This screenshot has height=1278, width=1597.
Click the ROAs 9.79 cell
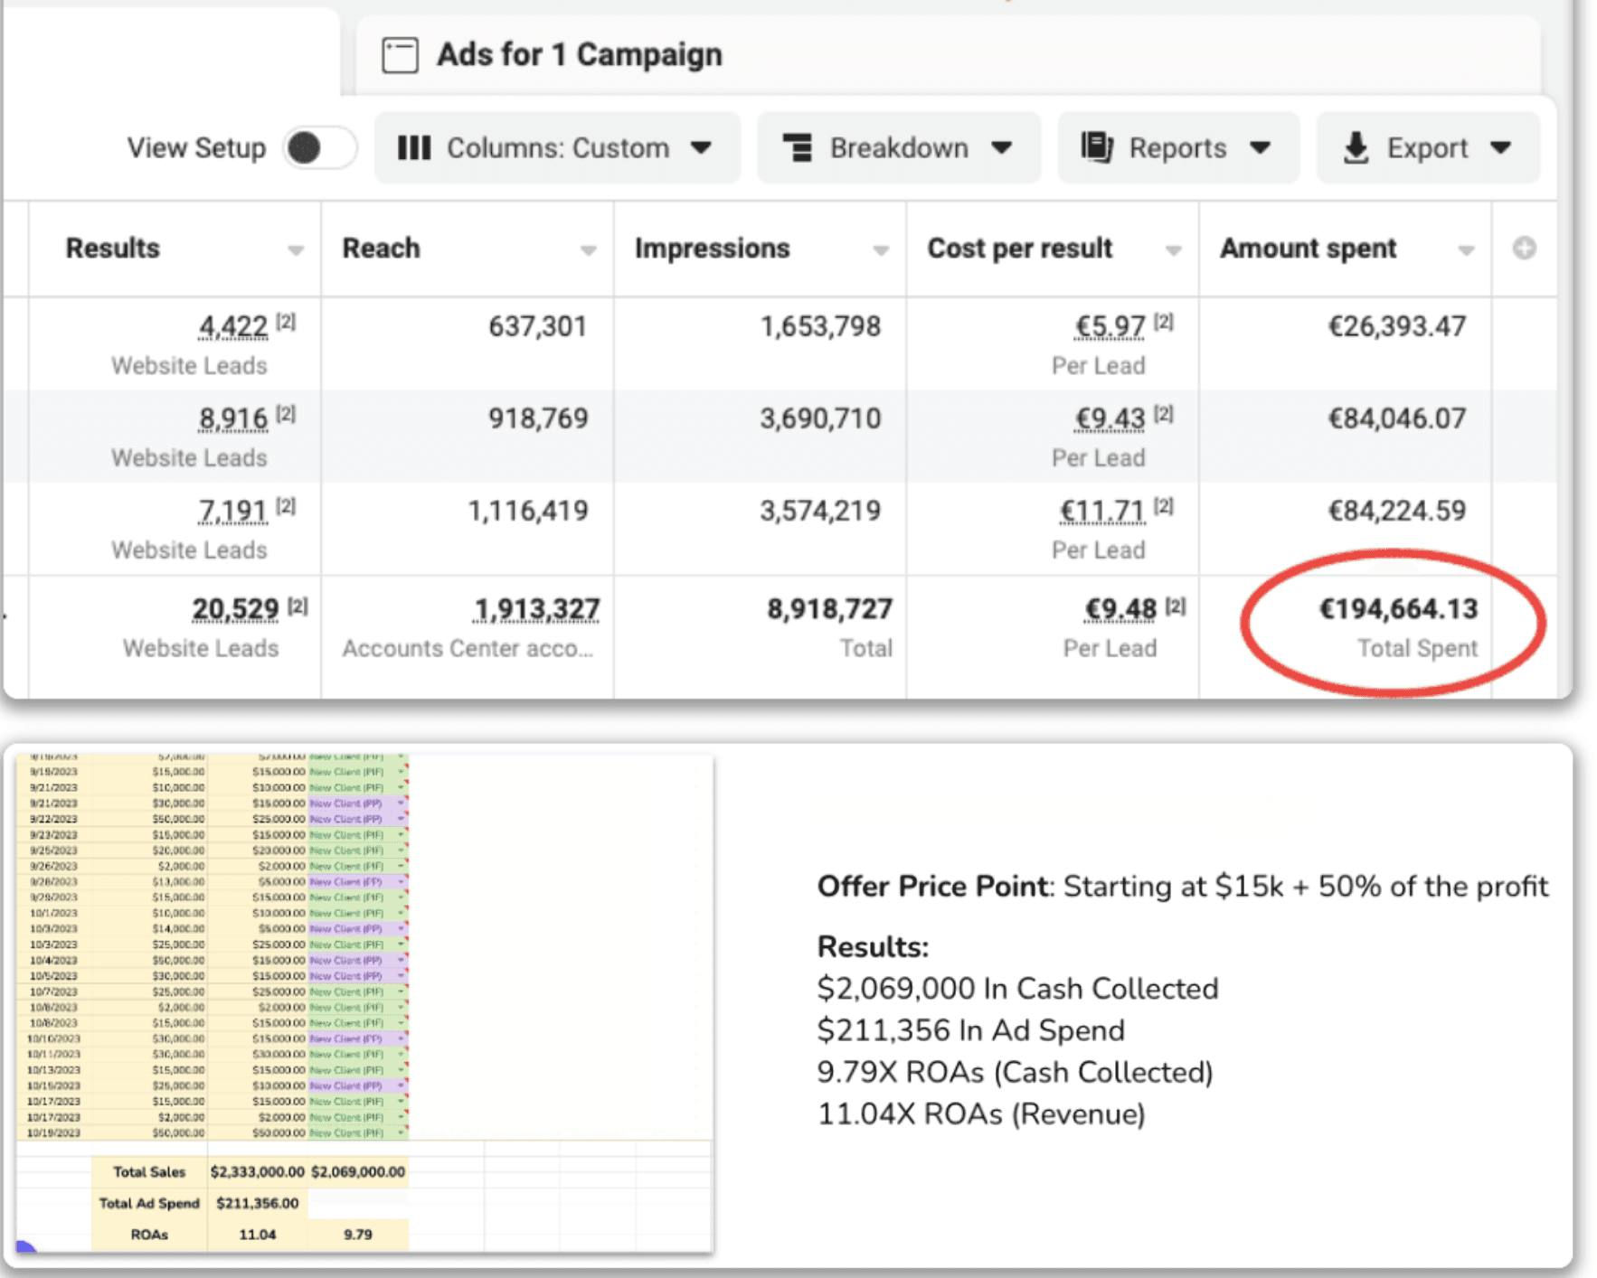tap(358, 1236)
